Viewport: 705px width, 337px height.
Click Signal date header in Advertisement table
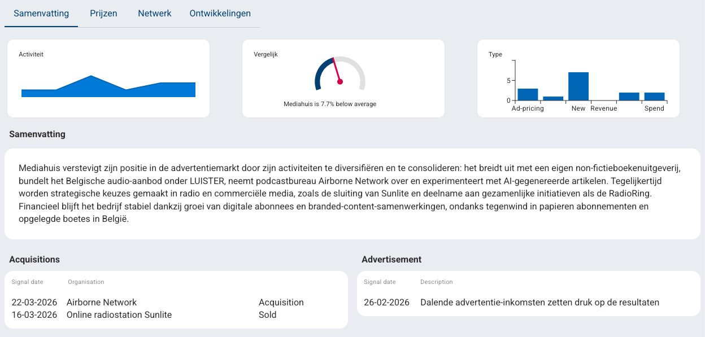[x=380, y=282]
